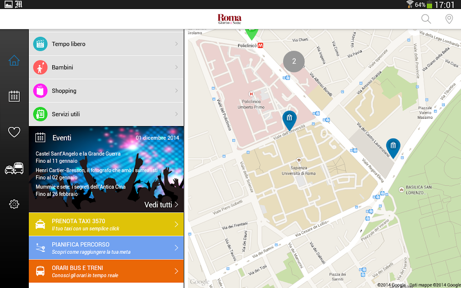The height and width of the screenshot is (288, 461).
Task: Open the search magnifier icon
Action: click(426, 19)
